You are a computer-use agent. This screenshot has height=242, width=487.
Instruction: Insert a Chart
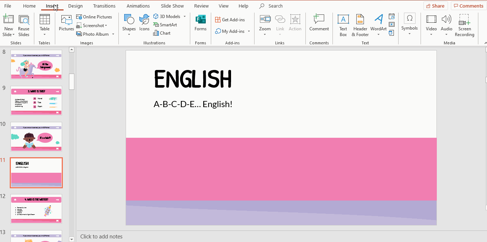coord(162,33)
